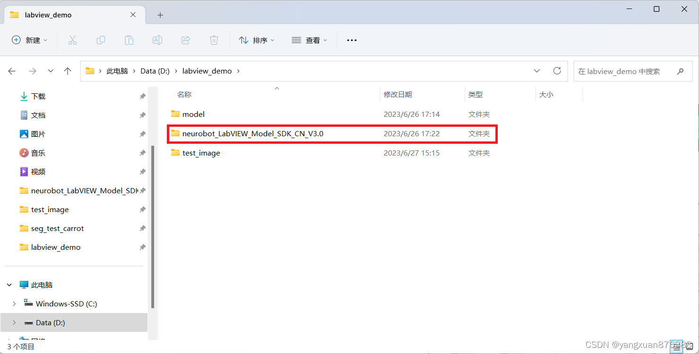Click the Delete (trash) icon
Image resolution: width=699 pixels, height=354 pixels.
(x=214, y=40)
